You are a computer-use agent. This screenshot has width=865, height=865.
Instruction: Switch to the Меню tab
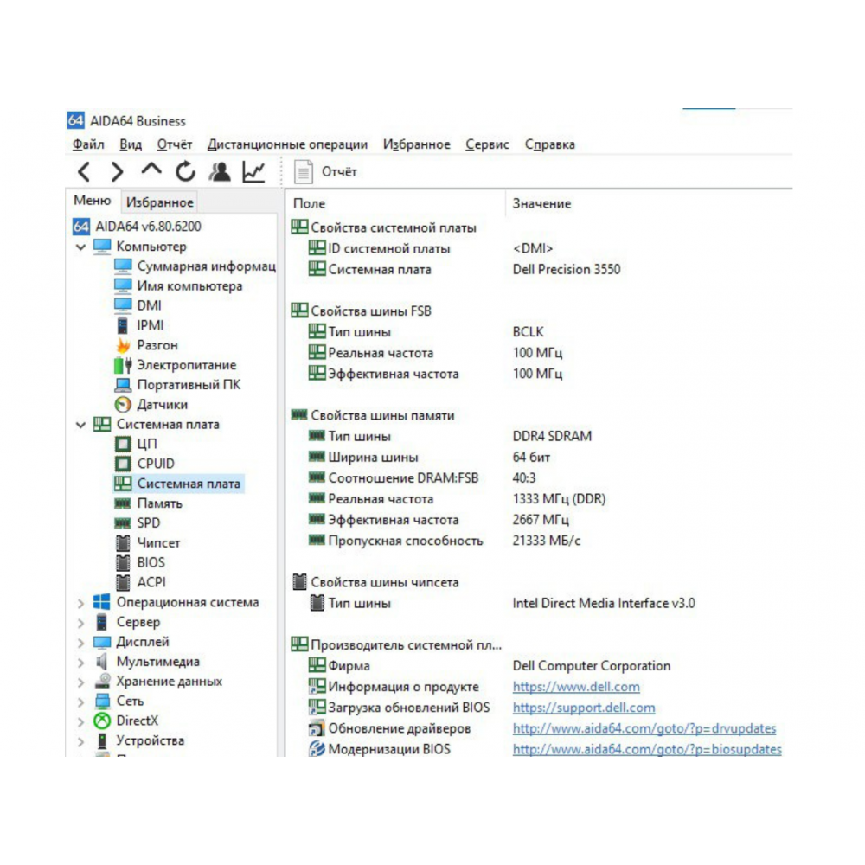click(93, 201)
